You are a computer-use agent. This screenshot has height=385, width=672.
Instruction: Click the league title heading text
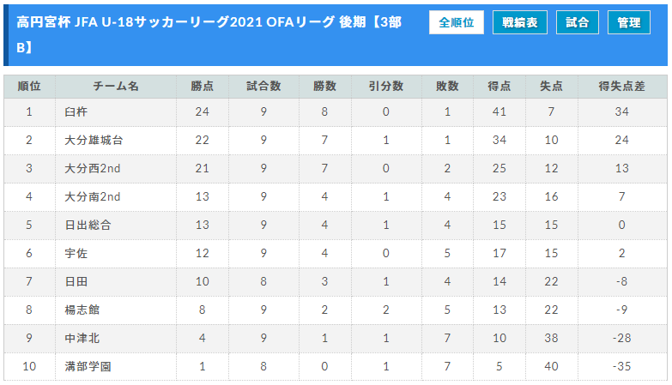(209, 34)
